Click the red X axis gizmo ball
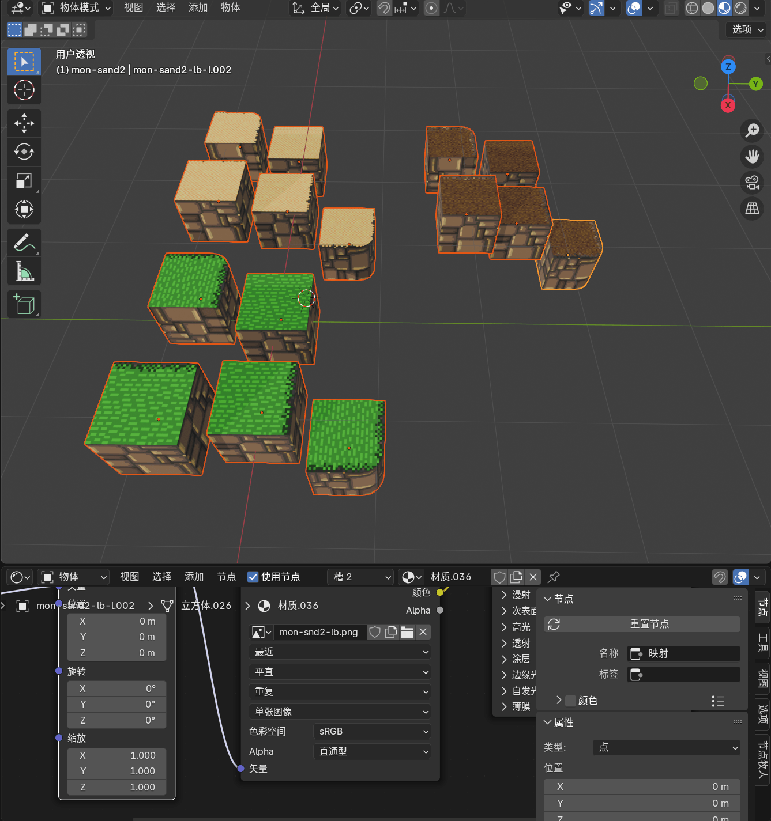The height and width of the screenshot is (821, 771). (x=728, y=105)
